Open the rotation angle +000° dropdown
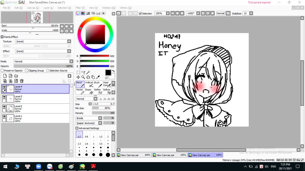Screen dimensions: 305x171 tap(198, 13)
